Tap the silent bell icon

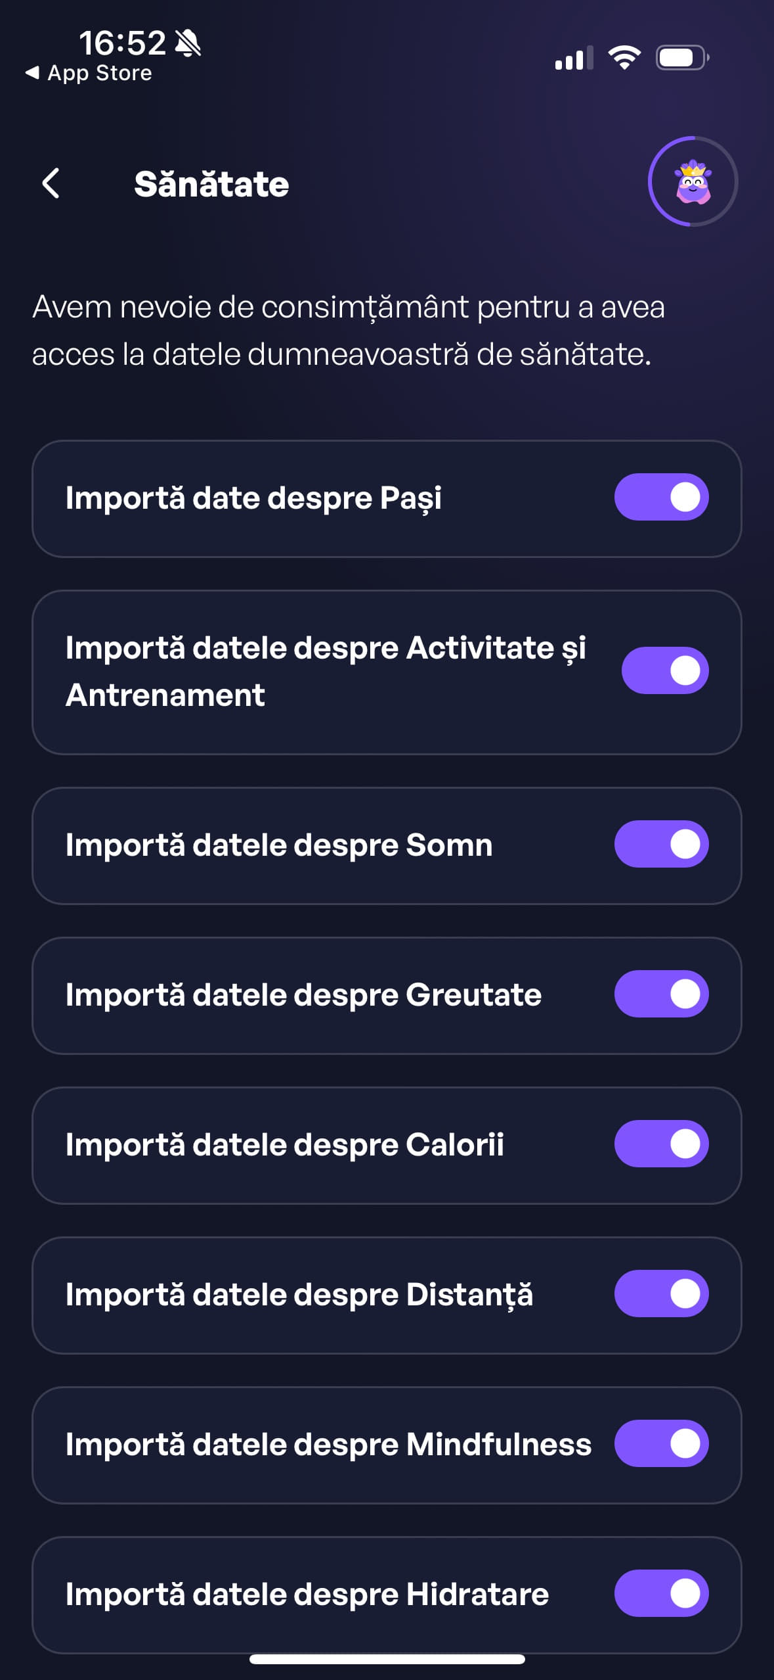(188, 43)
